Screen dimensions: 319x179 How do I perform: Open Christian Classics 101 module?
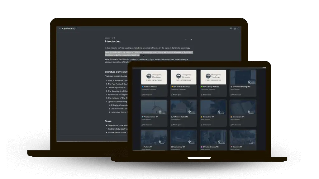[x=213, y=140]
